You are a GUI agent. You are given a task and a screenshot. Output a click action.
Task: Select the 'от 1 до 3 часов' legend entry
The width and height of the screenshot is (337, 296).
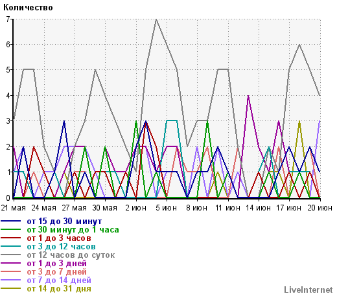click(x=59, y=238)
